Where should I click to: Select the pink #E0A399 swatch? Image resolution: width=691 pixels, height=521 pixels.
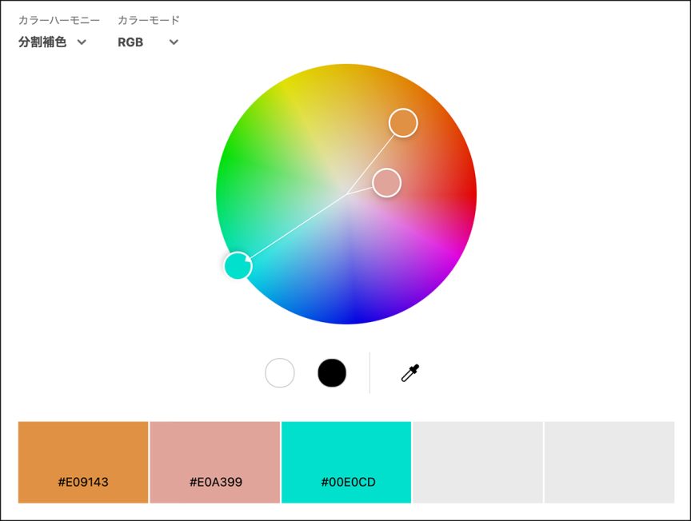pos(215,463)
